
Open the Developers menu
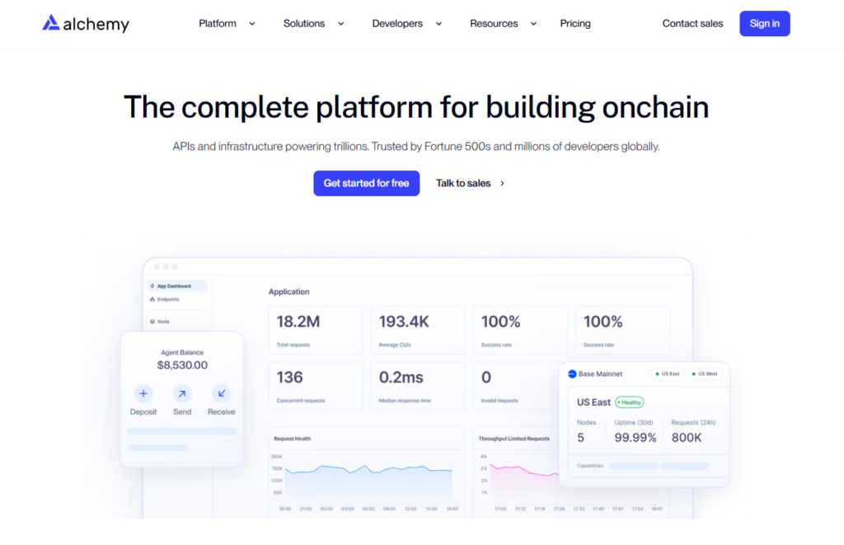pos(397,24)
